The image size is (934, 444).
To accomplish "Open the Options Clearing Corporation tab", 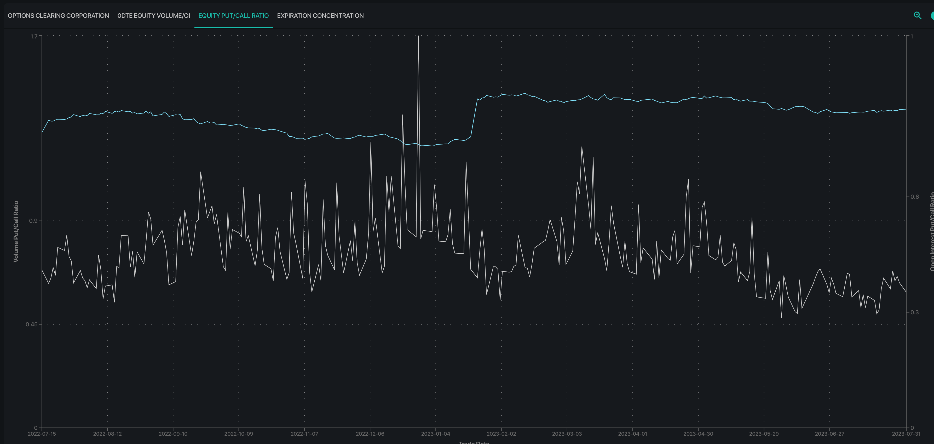I will click(x=58, y=16).
